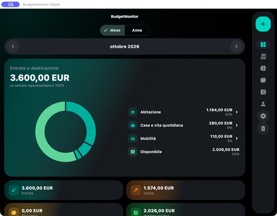Expand Abitazione details chevron
277x216 pixels.
tap(237, 112)
